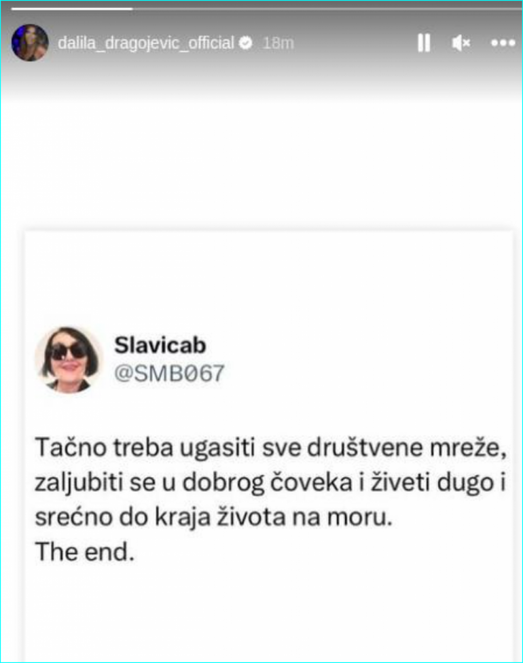Open Slavicab's avatar with sunglasses

[69, 360]
